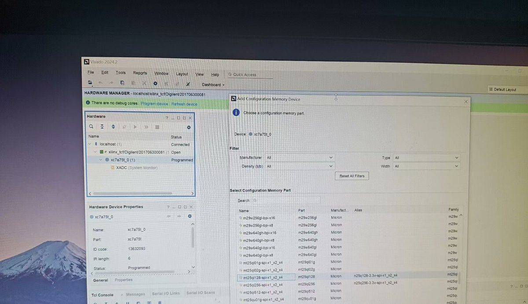
Task: Click the expand all icon in Hardware panel
Action: click(113, 127)
